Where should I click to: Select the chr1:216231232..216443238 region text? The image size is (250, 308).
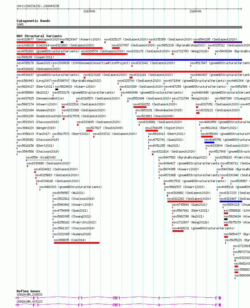tap(38, 6)
